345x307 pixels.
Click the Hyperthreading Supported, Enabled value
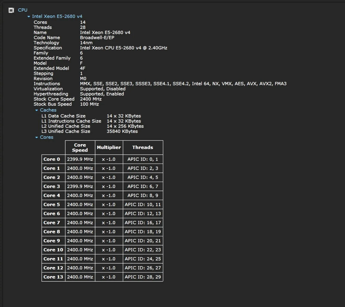(102, 94)
